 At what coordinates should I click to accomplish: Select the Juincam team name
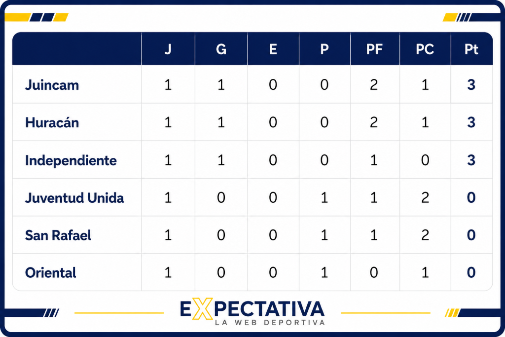[x=52, y=85]
